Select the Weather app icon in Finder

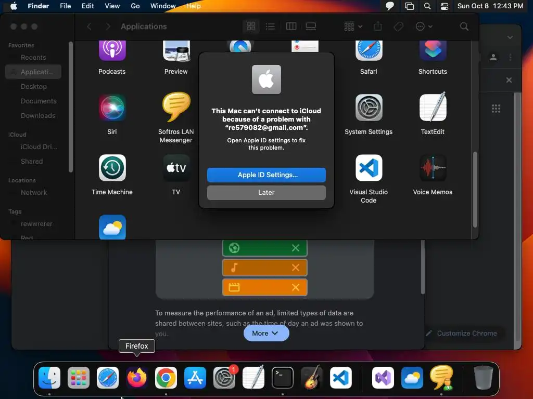(x=112, y=227)
